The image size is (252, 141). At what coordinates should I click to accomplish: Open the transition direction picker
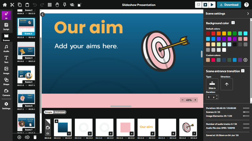pos(227,84)
